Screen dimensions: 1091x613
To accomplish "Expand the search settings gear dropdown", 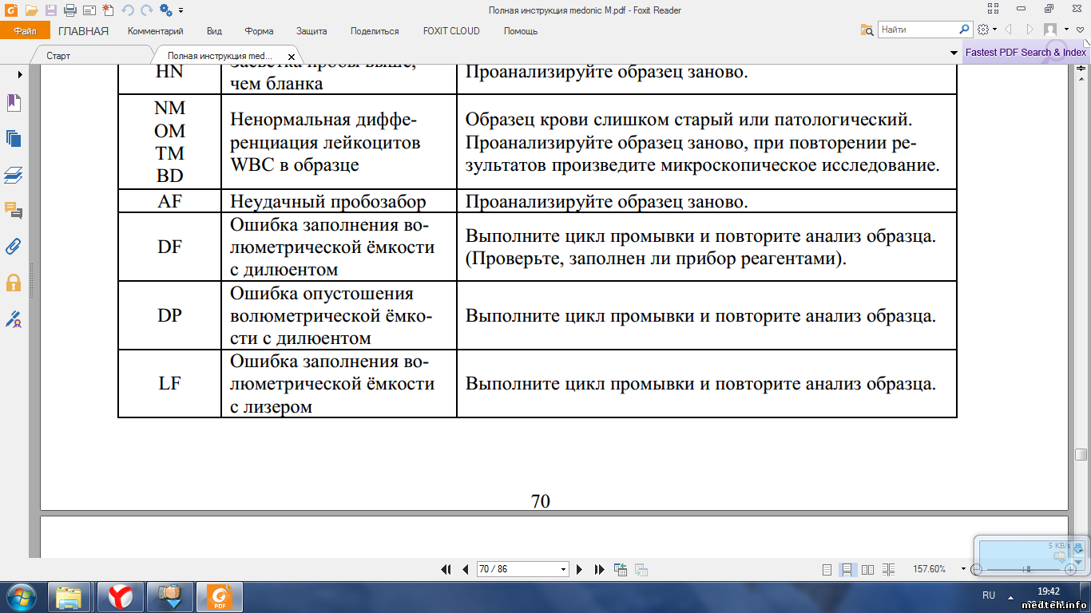I will [x=993, y=30].
